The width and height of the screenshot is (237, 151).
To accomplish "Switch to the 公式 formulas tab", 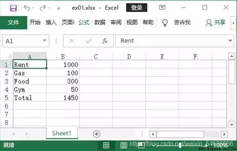I will tap(84, 22).
